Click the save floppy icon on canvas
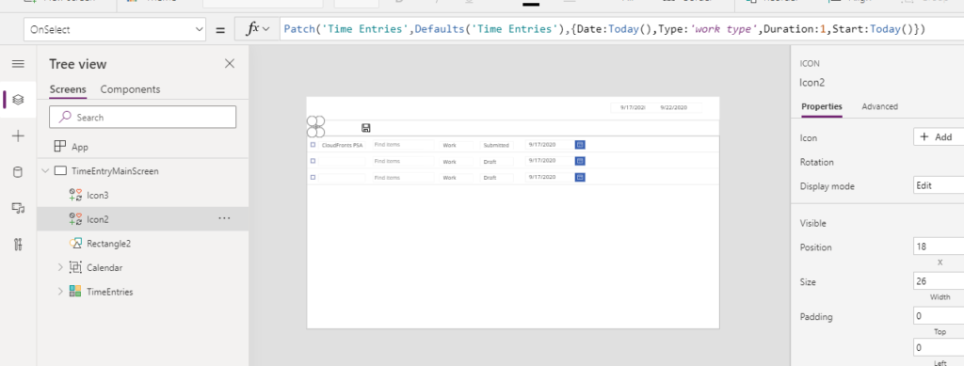Image resolution: width=964 pixels, height=366 pixels. 366,128
